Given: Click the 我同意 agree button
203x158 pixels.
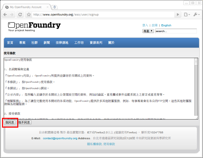Looking at the screenshot, I should [x=10, y=122].
